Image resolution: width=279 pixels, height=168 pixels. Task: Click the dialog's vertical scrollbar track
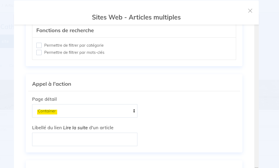(x=256, y=92)
